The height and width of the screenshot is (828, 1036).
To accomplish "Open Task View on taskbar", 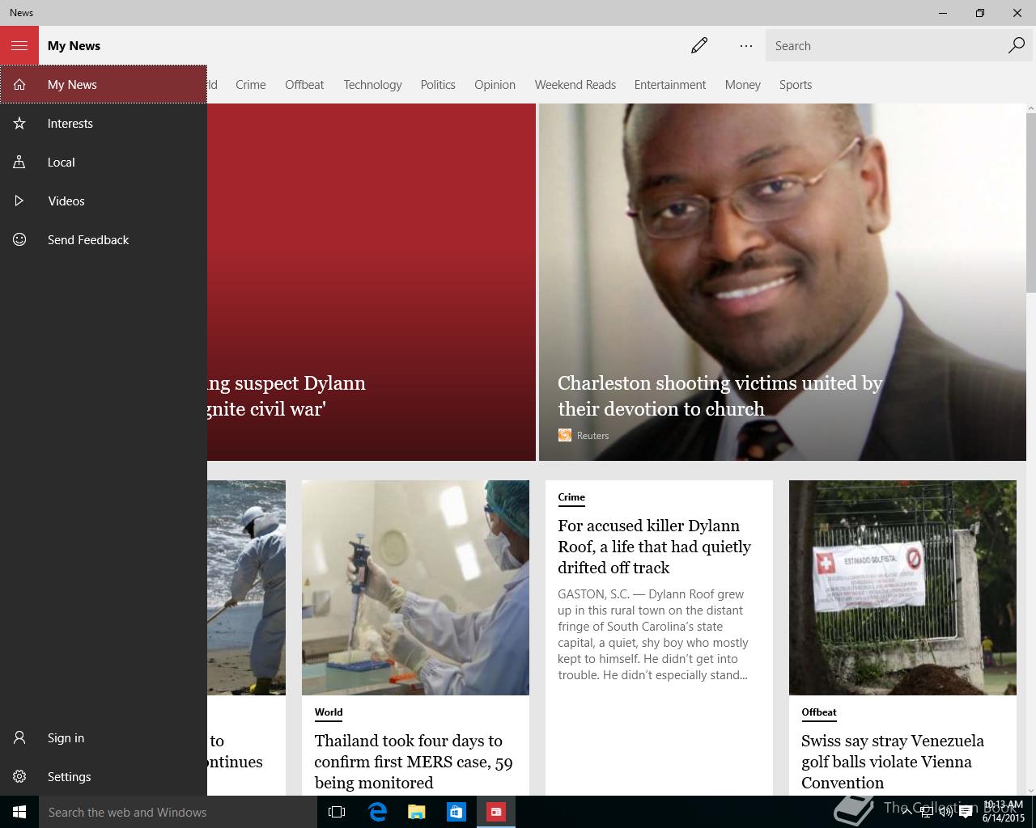I will tap(337, 812).
